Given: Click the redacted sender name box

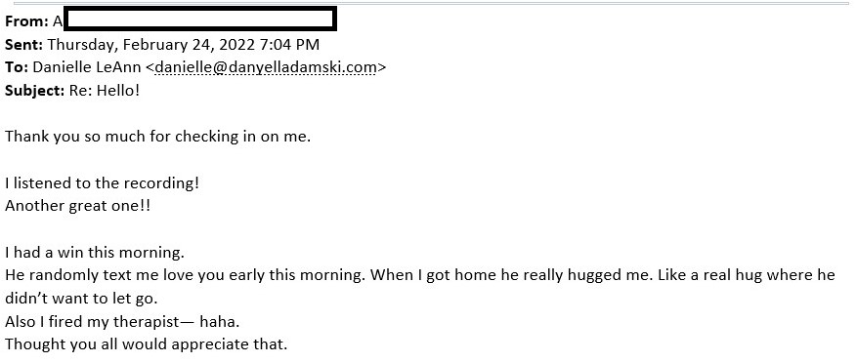Looking at the screenshot, I should (x=200, y=20).
